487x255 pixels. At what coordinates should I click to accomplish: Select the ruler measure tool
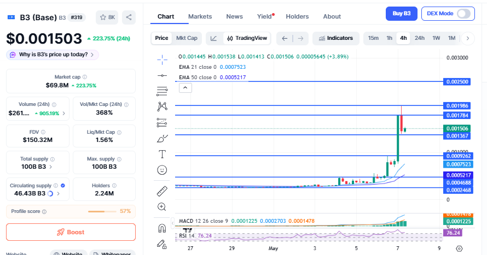pos(162,191)
